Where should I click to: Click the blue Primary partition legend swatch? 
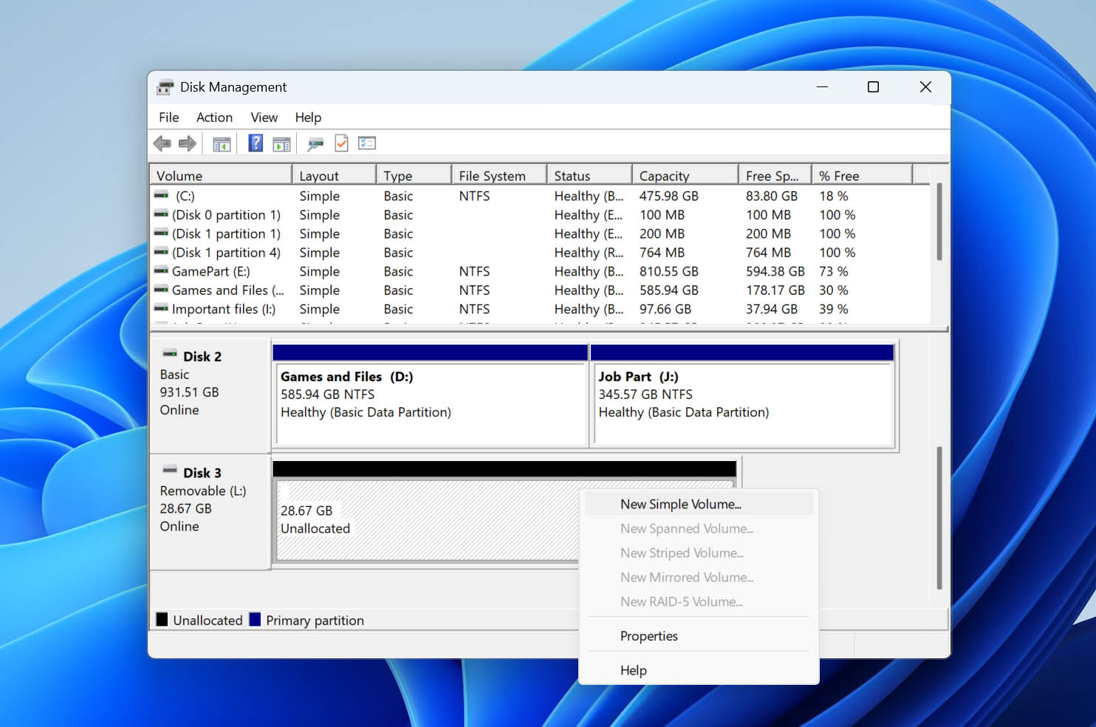255,620
